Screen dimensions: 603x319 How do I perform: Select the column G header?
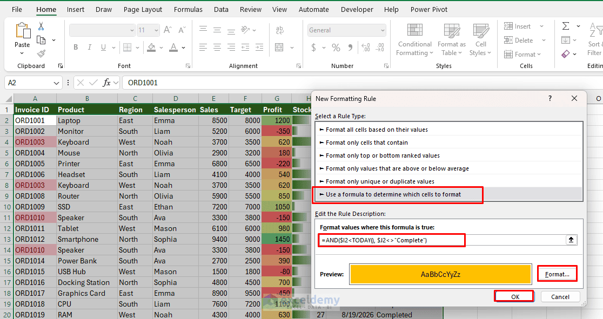point(277,98)
